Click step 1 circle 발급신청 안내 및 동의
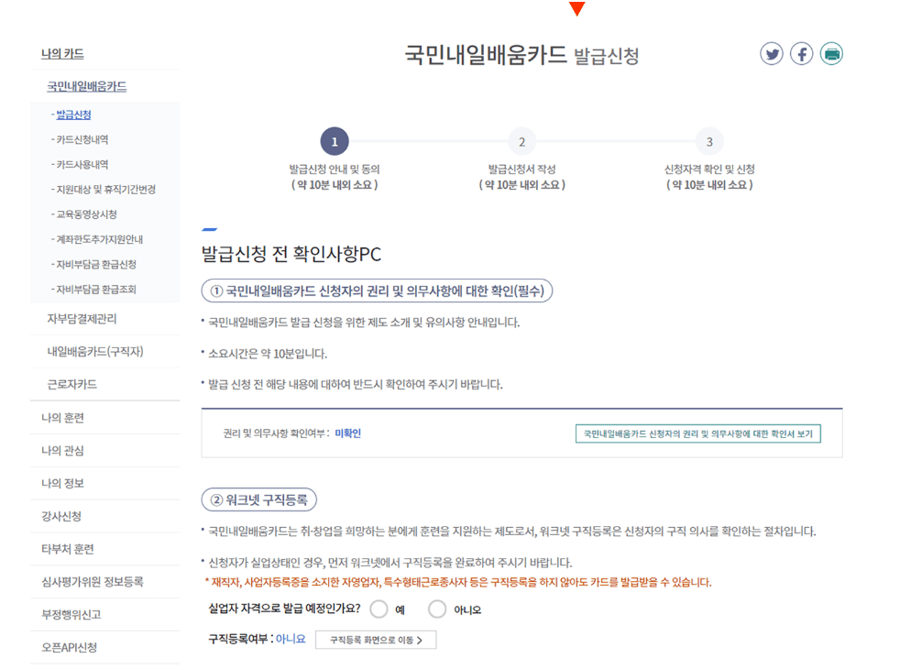 point(335,141)
